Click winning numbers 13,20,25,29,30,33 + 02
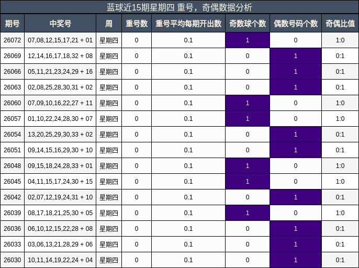 (60, 134)
